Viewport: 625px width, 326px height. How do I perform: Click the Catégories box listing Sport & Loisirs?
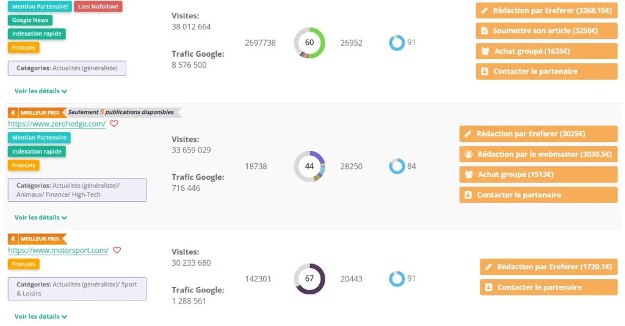77,289
